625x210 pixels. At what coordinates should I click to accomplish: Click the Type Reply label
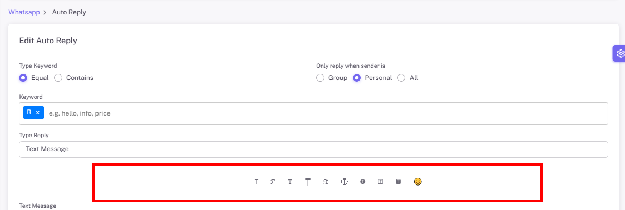coord(34,135)
